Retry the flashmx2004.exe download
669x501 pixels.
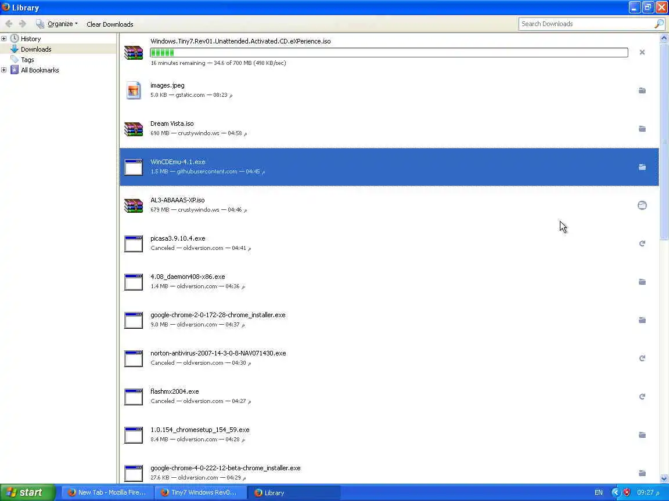[x=642, y=397]
